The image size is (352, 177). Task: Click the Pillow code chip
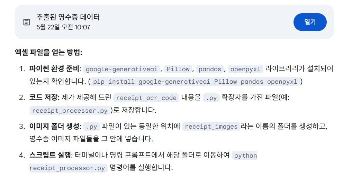pos(178,69)
